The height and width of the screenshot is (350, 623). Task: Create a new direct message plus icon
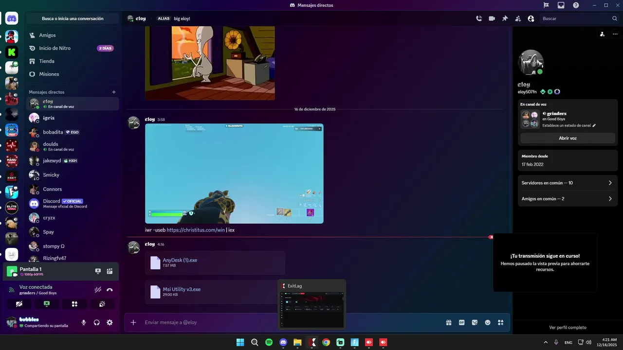point(114,92)
